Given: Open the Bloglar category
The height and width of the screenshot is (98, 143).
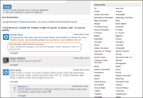Looking at the screenshot, I should point(97,24).
